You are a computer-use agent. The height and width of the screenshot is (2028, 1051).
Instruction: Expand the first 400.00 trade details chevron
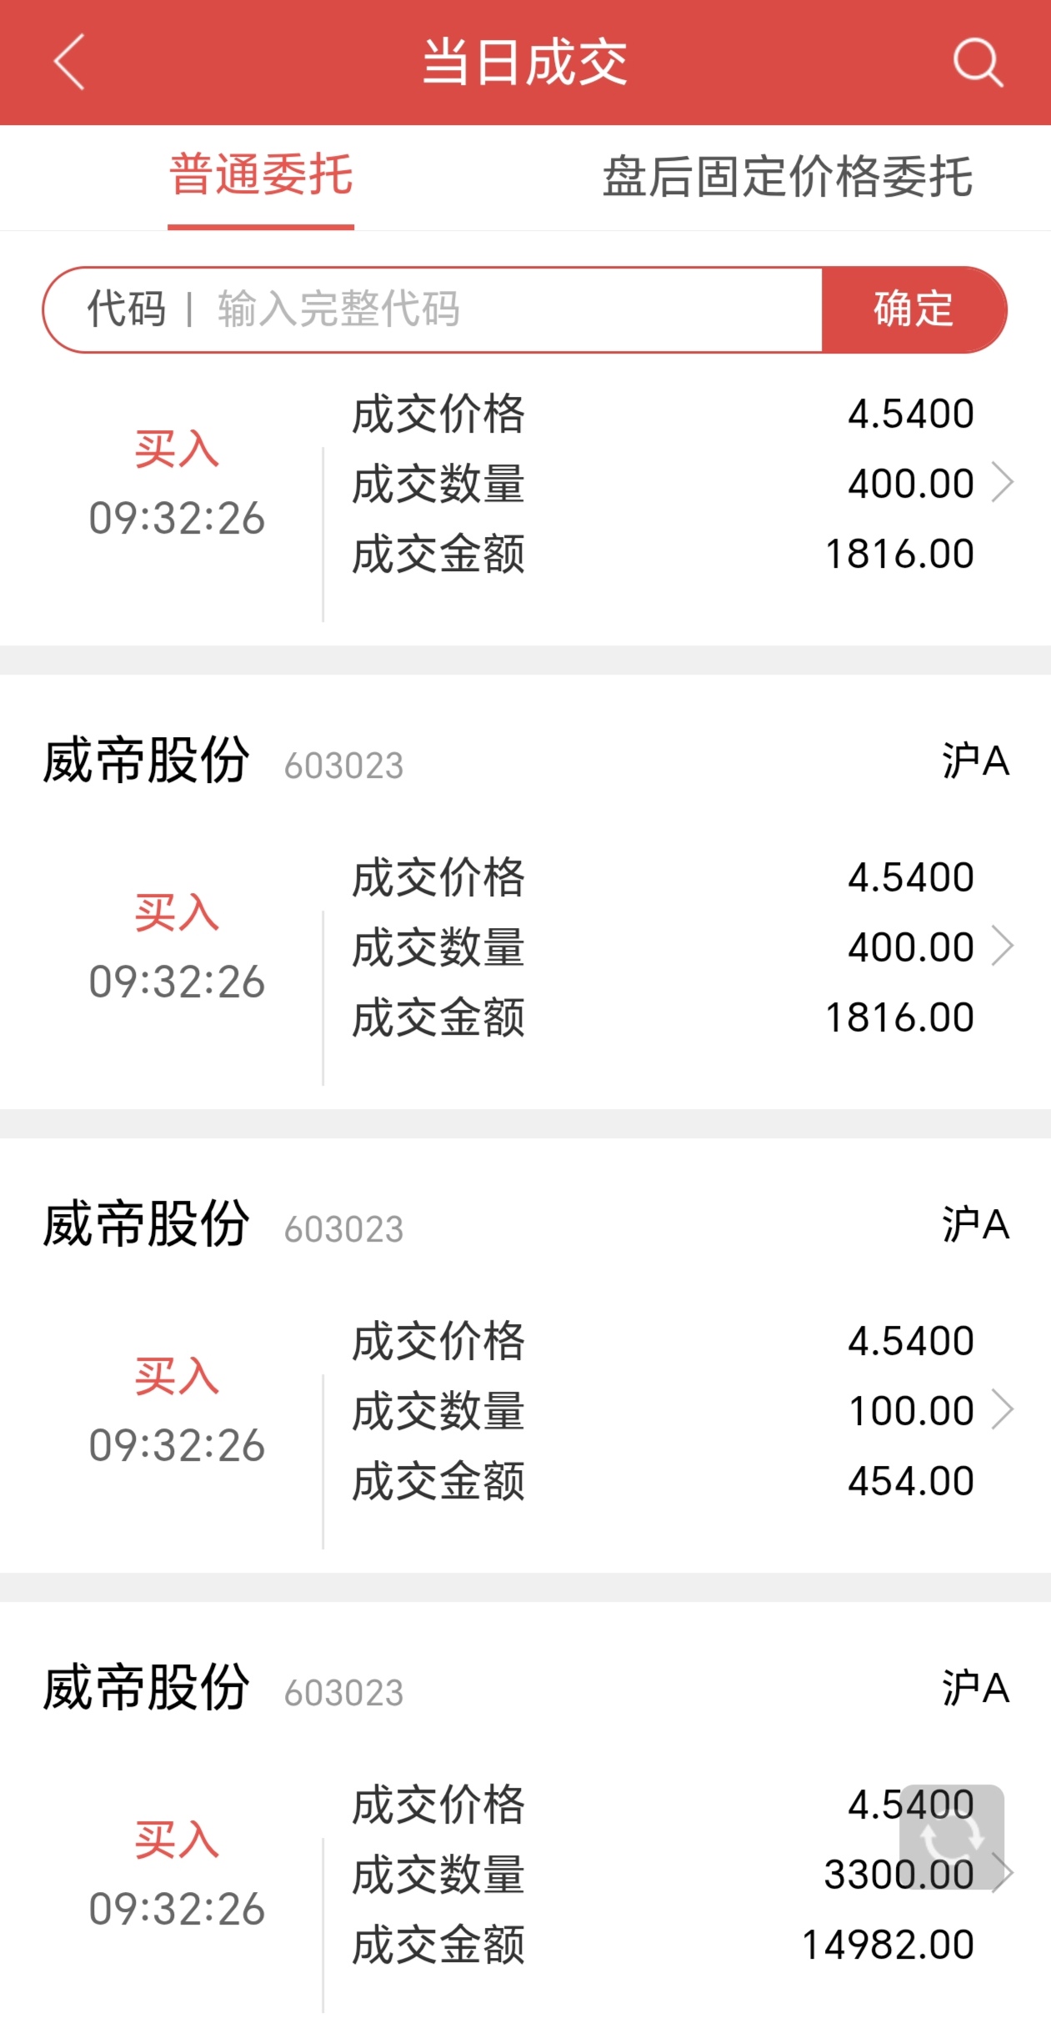pos(1002,483)
